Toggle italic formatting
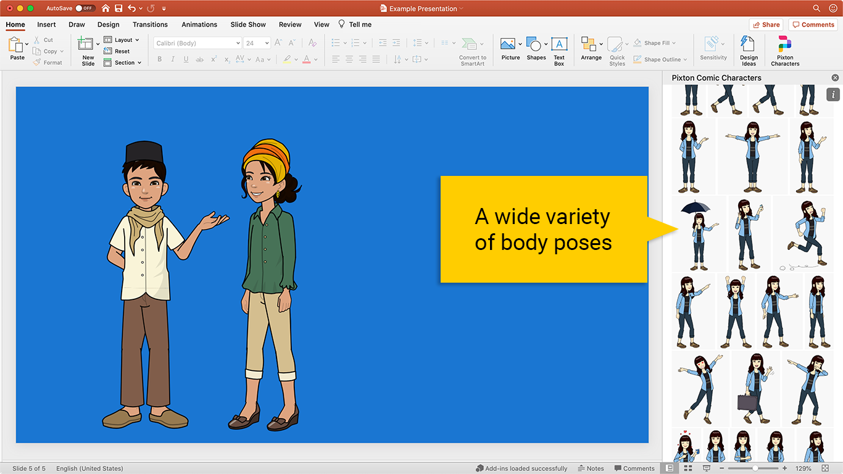Viewport: 843px width, 474px height. point(172,59)
